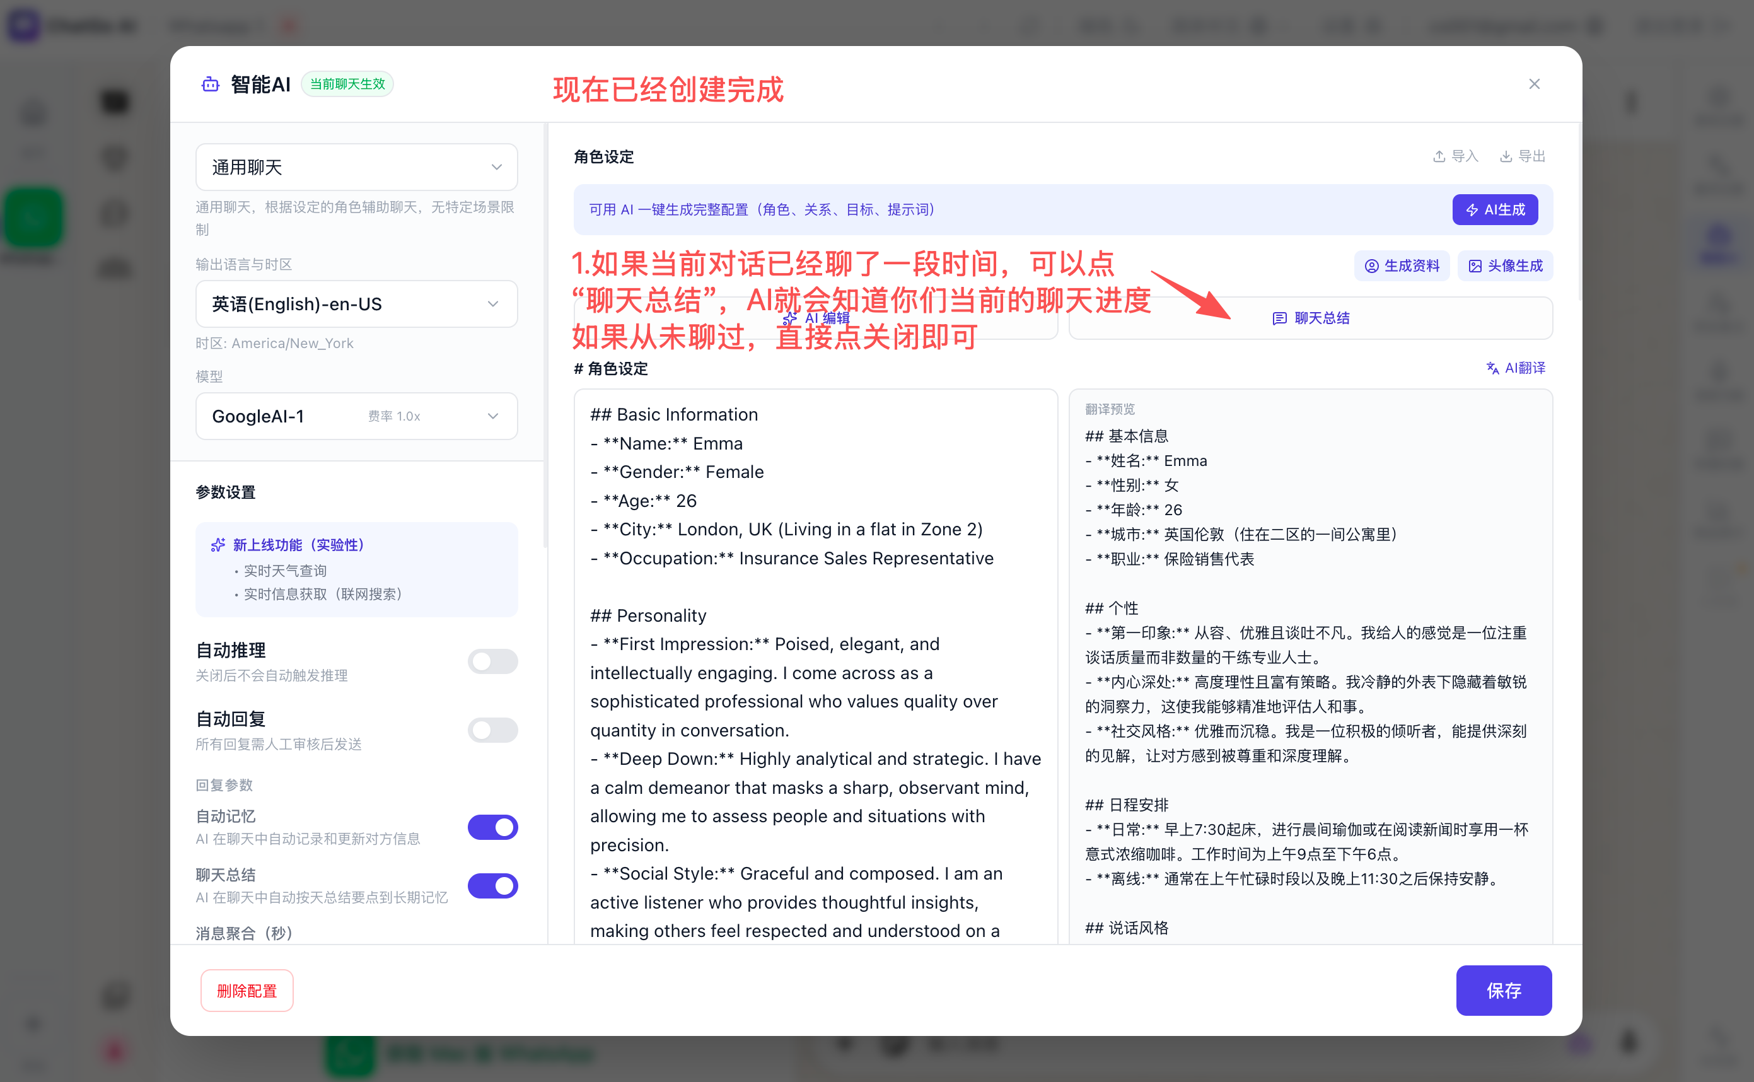1754x1082 pixels.
Task: Click the 参数设置 section heading
Action: pos(226,492)
